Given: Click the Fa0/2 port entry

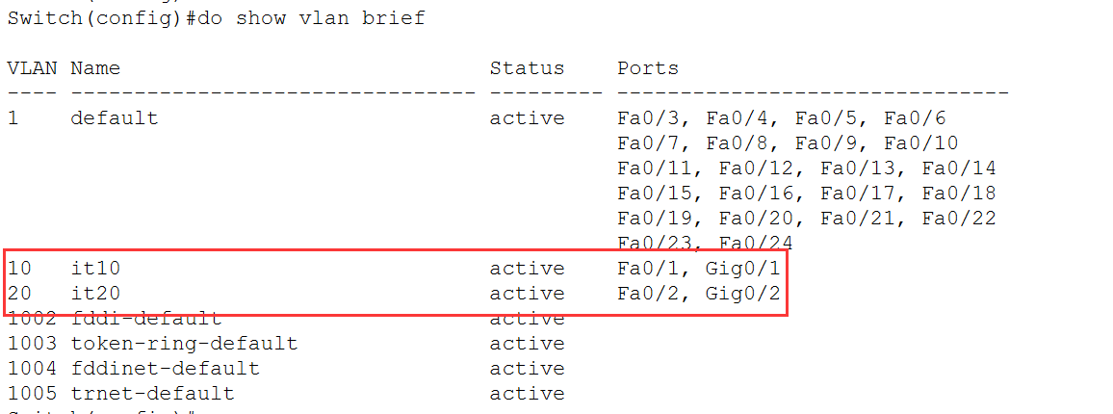Looking at the screenshot, I should 647,294.
